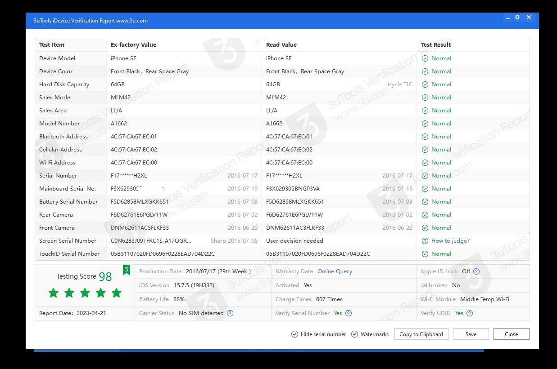Minimize the verification report window

tap(507, 18)
